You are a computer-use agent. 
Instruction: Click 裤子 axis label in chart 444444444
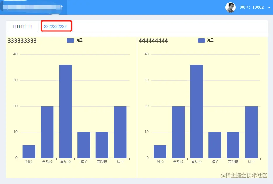pos(215,162)
